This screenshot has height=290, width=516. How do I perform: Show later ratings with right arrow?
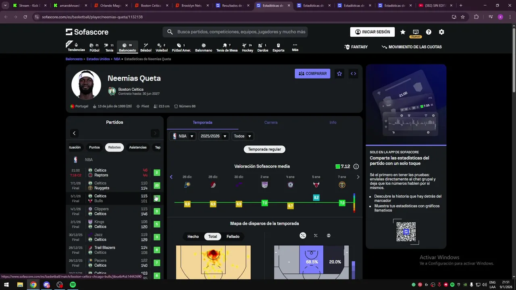[358, 177]
